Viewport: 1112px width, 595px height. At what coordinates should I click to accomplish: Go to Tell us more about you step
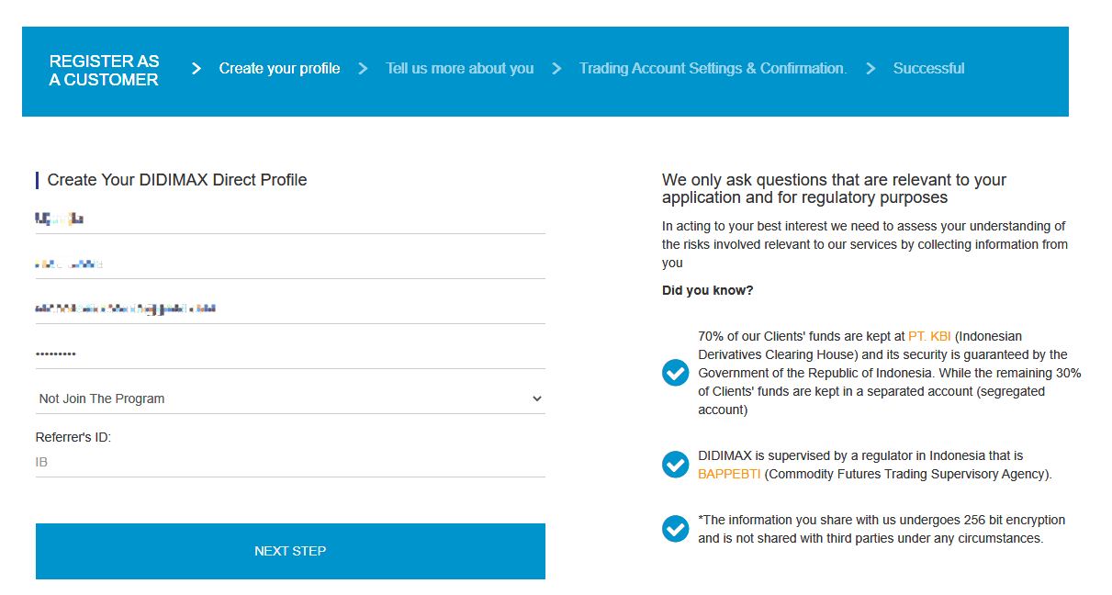point(459,69)
